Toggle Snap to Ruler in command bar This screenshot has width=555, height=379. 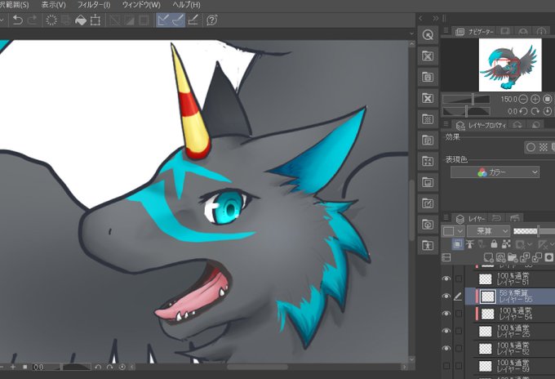pyautogui.click(x=163, y=20)
